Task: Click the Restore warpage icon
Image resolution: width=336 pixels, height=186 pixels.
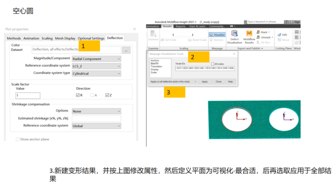Action: point(211,40)
